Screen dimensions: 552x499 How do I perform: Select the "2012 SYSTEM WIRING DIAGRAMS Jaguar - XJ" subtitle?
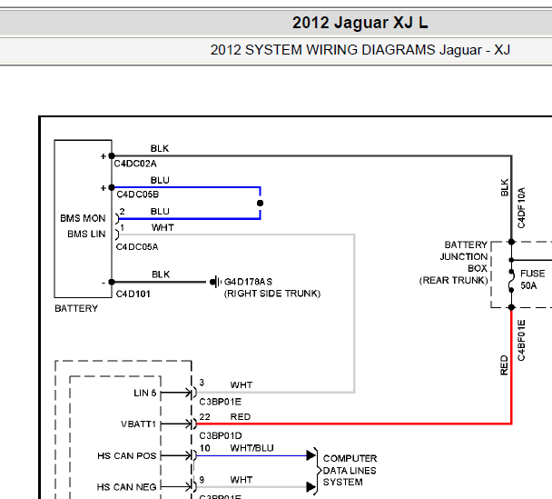point(360,50)
